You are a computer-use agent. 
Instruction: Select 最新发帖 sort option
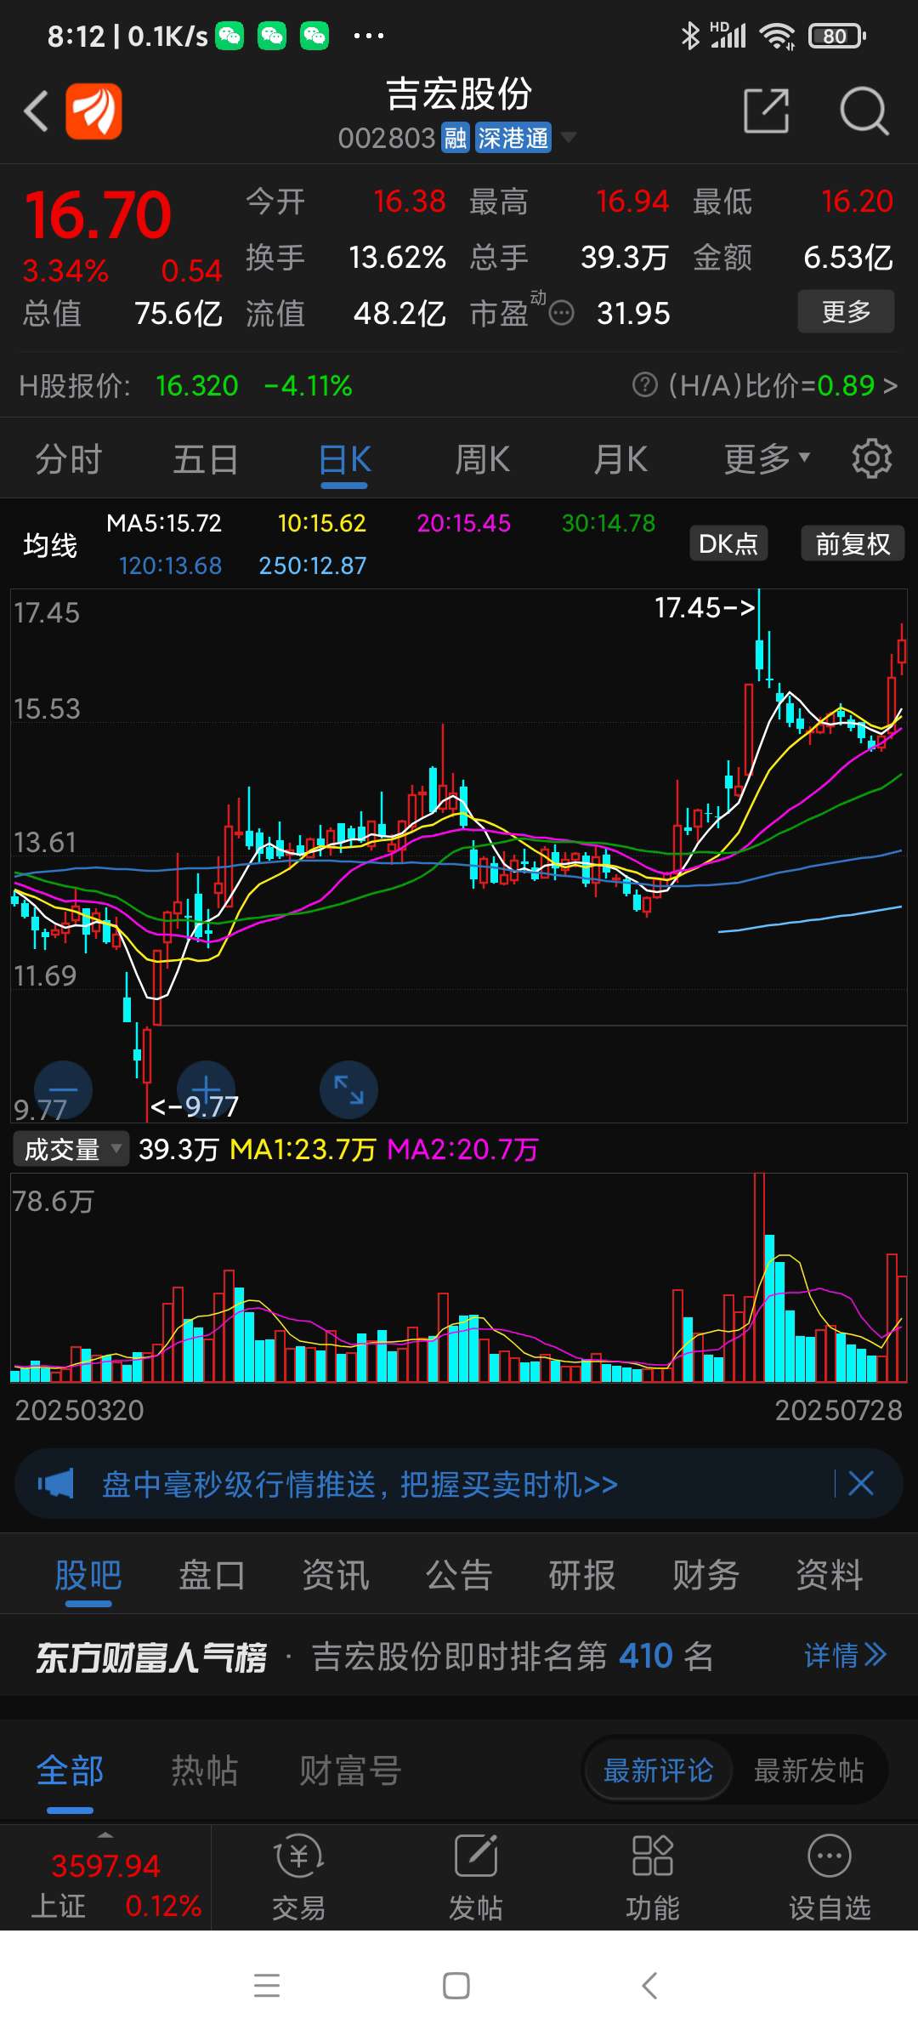click(808, 1771)
